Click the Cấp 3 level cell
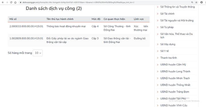This screenshot has width=206, height=107. pyautogui.click(x=95, y=38)
